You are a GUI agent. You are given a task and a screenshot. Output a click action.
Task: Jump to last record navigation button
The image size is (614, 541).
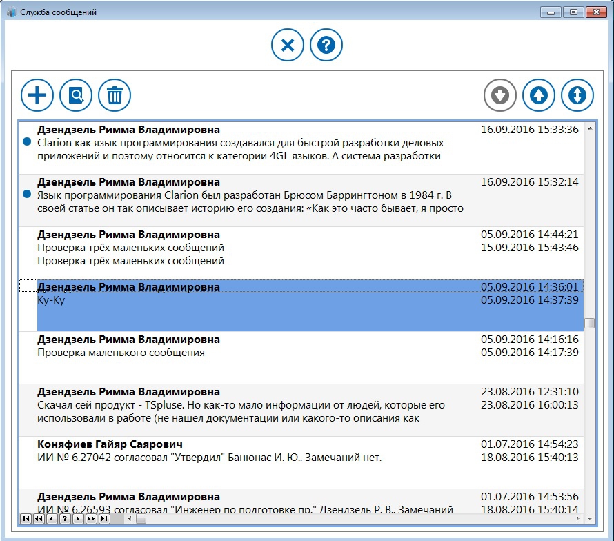tap(104, 518)
